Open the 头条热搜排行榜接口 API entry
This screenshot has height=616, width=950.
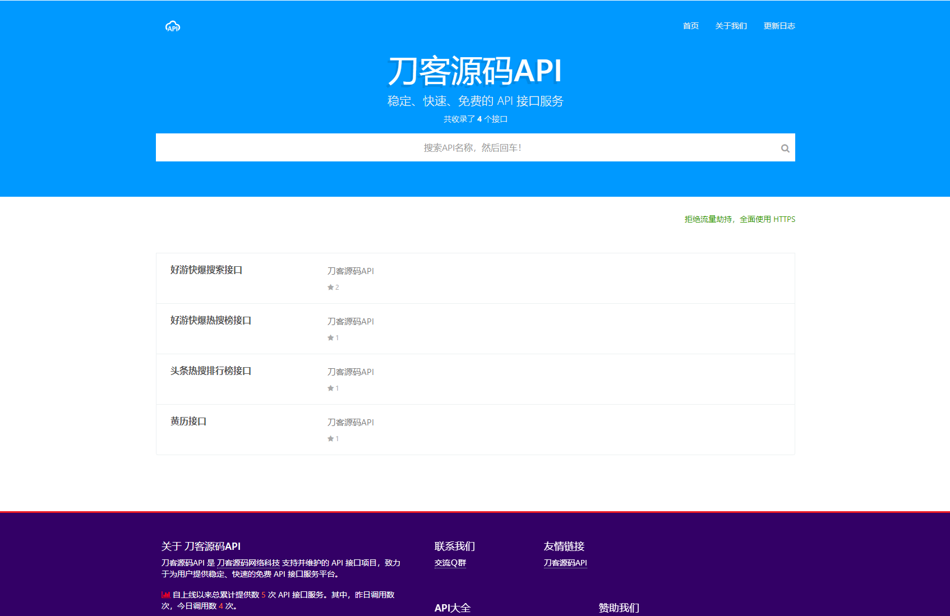point(211,371)
